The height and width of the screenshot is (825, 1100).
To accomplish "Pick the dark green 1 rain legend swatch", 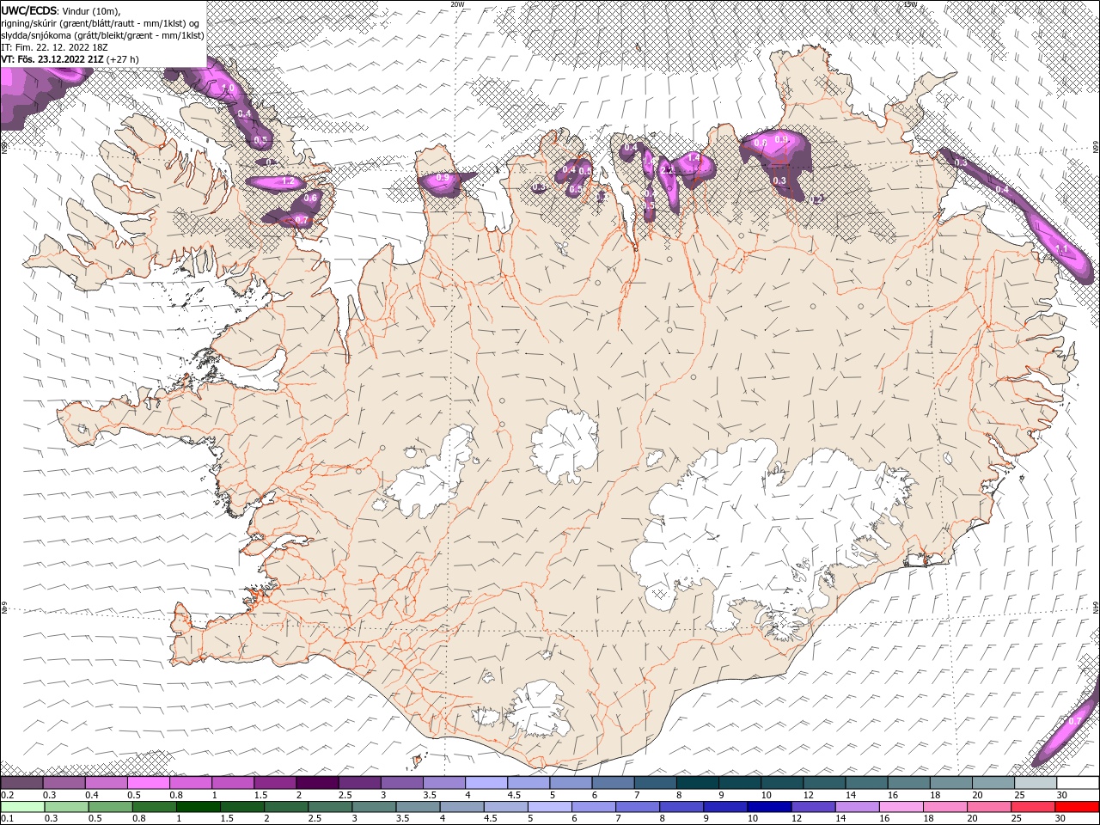I will pyautogui.click(x=199, y=807).
